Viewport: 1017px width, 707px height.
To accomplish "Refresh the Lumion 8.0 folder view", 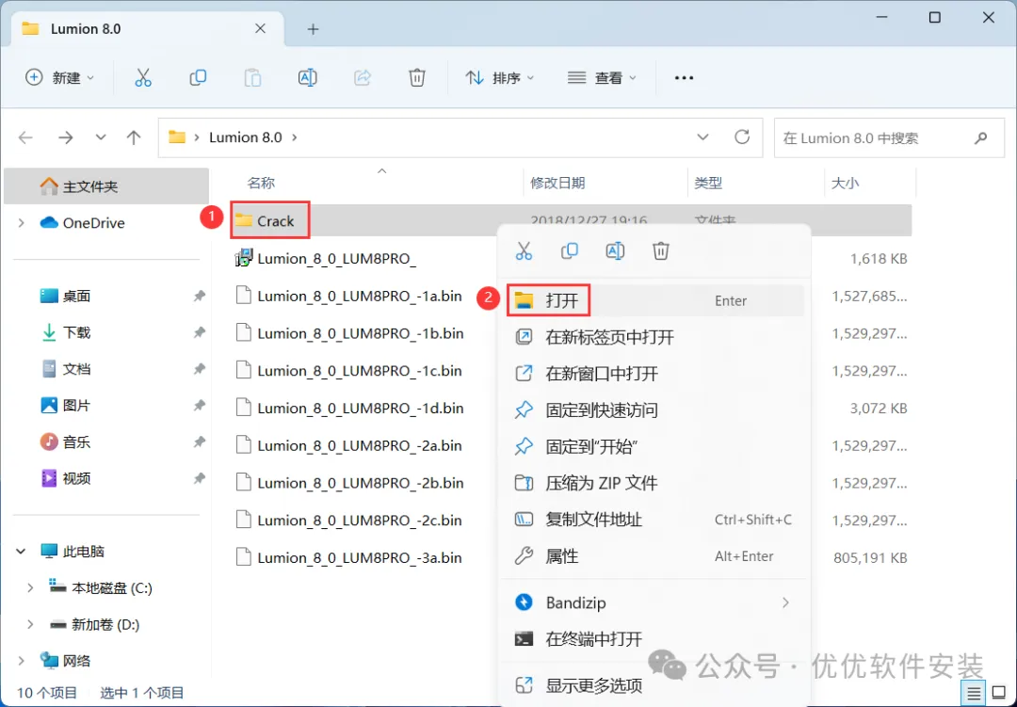I will click(742, 137).
